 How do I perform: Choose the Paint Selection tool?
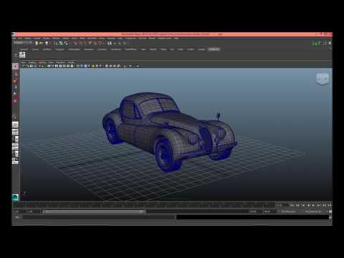15,81
